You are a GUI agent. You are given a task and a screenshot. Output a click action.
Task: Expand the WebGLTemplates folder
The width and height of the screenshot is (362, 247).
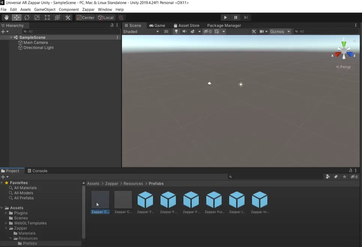pos(6,223)
